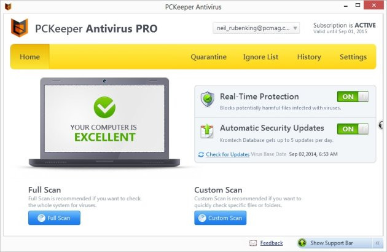Open the Ignore List tab
This screenshot has height=252, width=387.
coord(260,57)
